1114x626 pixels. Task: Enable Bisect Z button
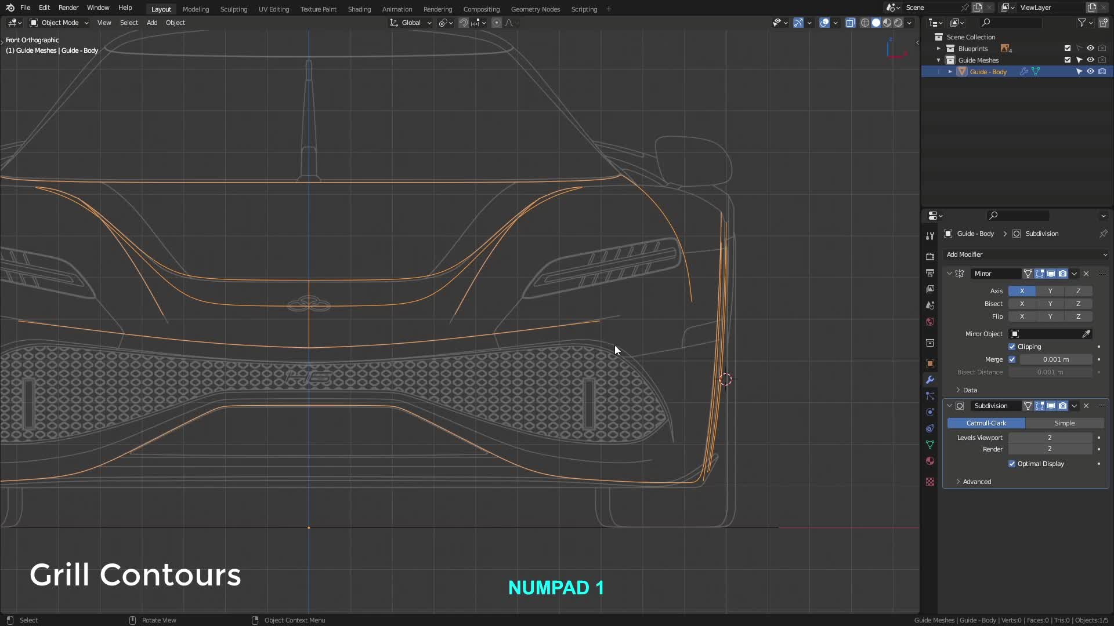pyautogui.click(x=1078, y=304)
